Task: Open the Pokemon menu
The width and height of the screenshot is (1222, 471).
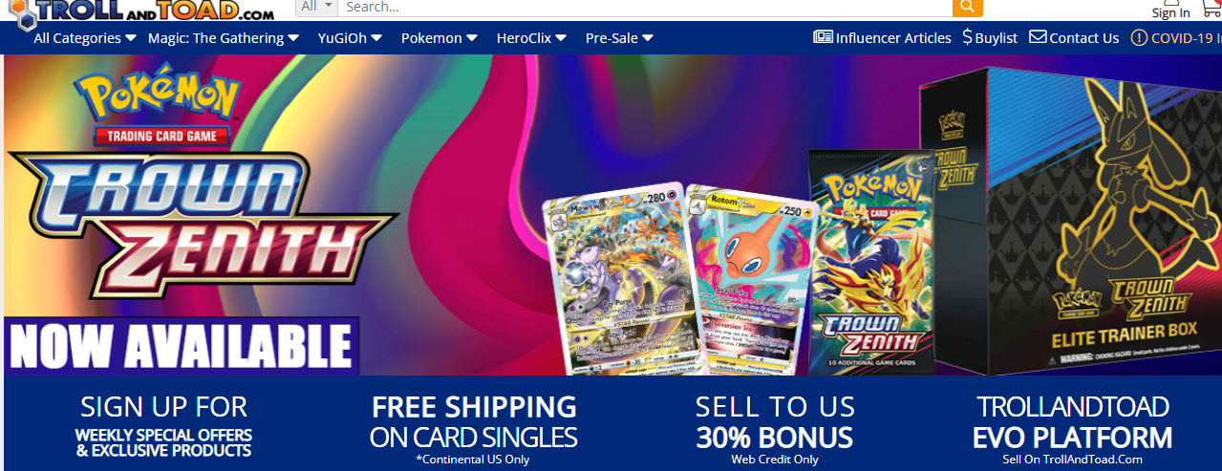Action: point(439,38)
